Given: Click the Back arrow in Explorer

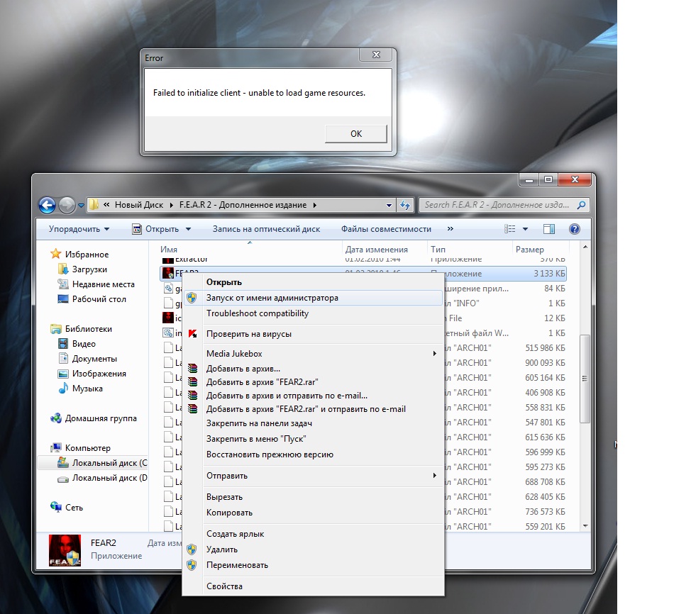Looking at the screenshot, I should pyautogui.click(x=47, y=205).
